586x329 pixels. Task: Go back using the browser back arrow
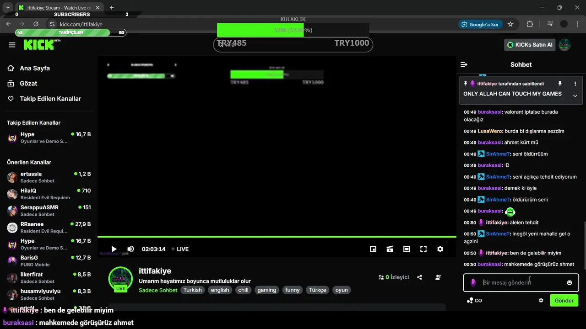8,24
